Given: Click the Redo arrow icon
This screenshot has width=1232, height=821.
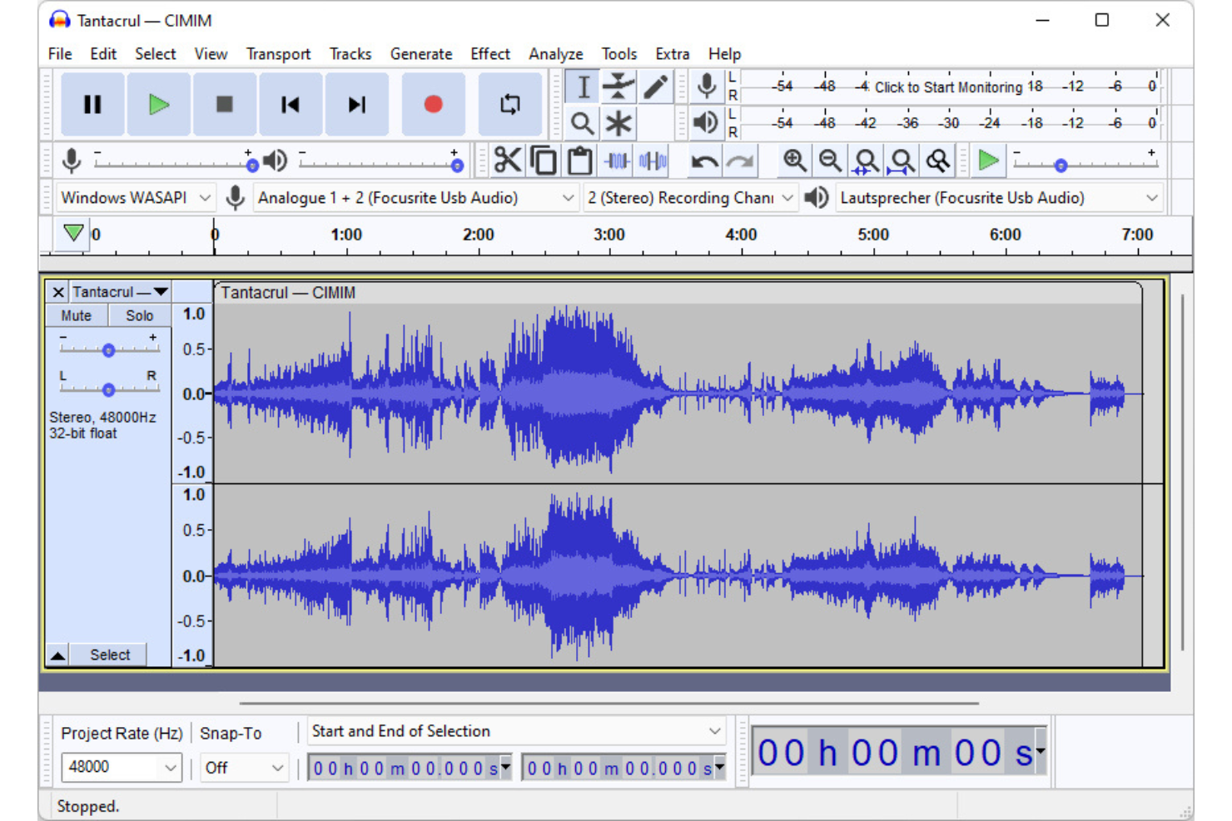Looking at the screenshot, I should point(740,160).
